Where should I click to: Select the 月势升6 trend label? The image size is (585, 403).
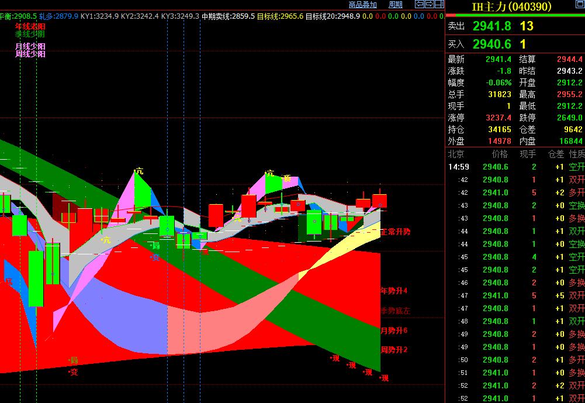(394, 330)
